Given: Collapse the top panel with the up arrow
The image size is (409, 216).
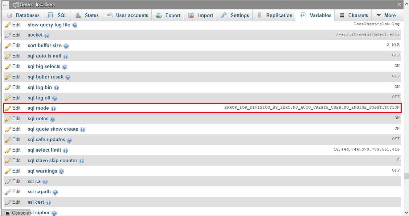Looking at the screenshot, I should [x=399, y=5].
